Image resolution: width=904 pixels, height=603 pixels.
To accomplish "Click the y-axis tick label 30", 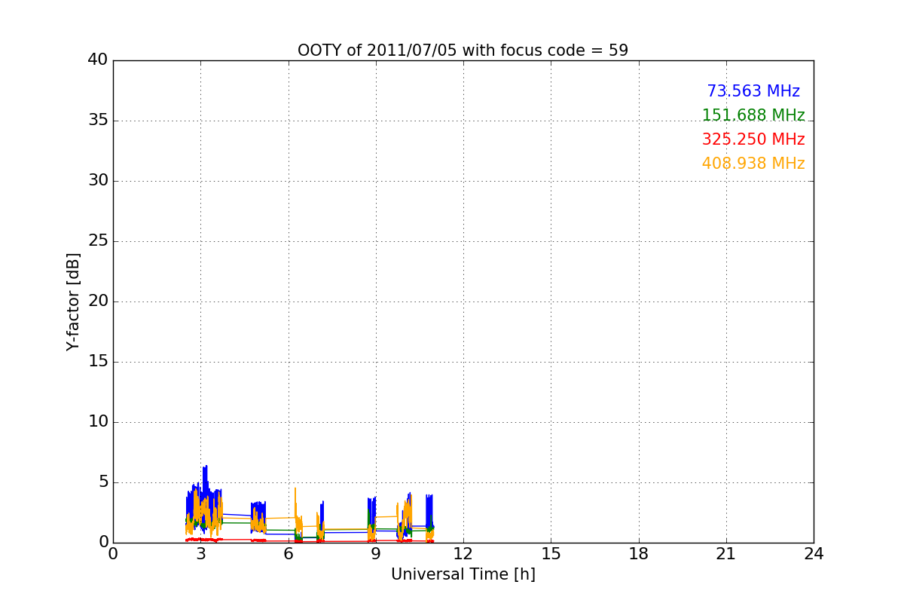I will [98, 181].
